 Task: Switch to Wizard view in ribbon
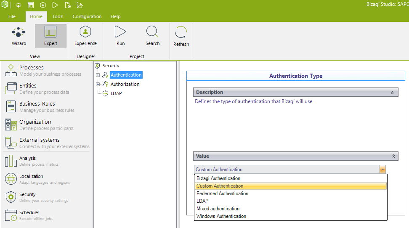[19, 36]
